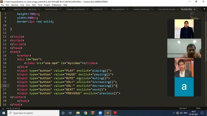Viewport: 207px width, 116px height.
Task: Place cursor on 'increasing()' in line 25
Action: point(103,82)
